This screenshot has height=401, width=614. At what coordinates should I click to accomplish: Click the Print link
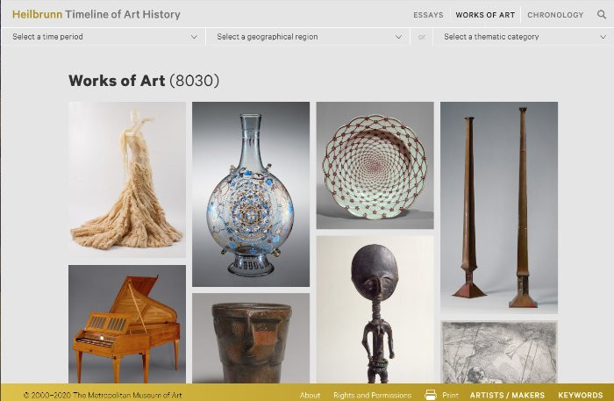pyautogui.click(x=450, y=395)
